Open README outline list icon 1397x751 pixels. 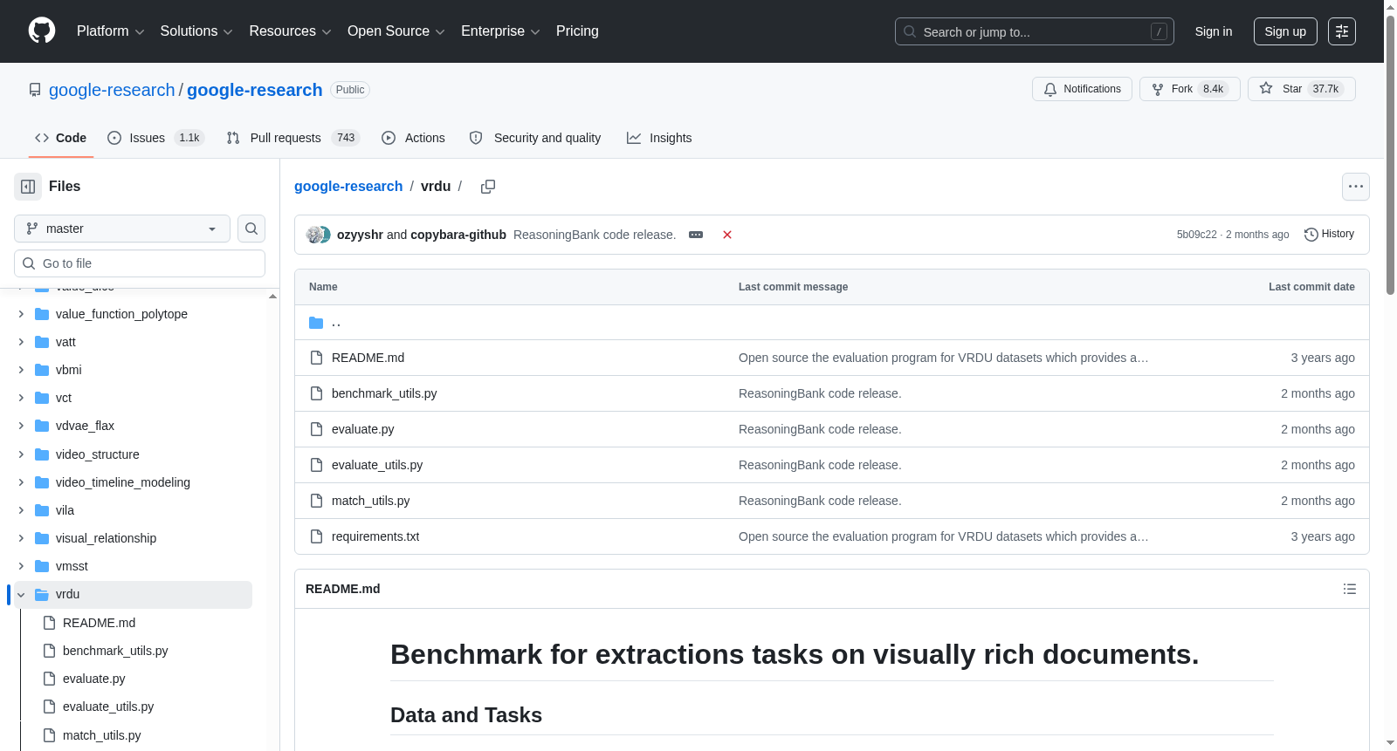tap(1350, 589)
